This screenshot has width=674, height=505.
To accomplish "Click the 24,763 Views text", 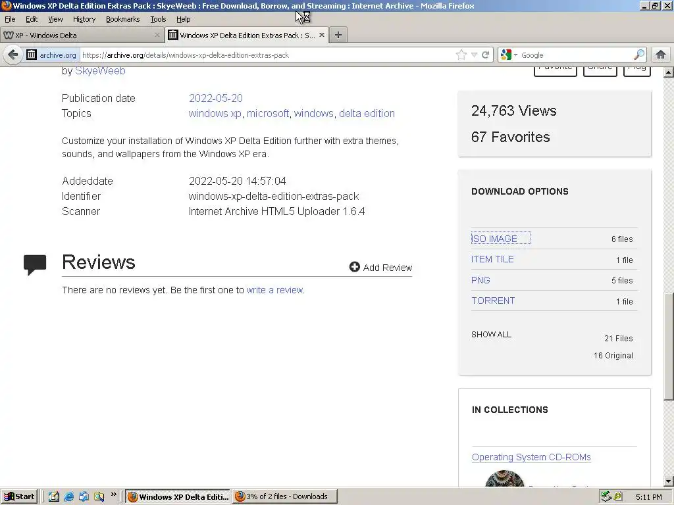I will click(513, 110).
